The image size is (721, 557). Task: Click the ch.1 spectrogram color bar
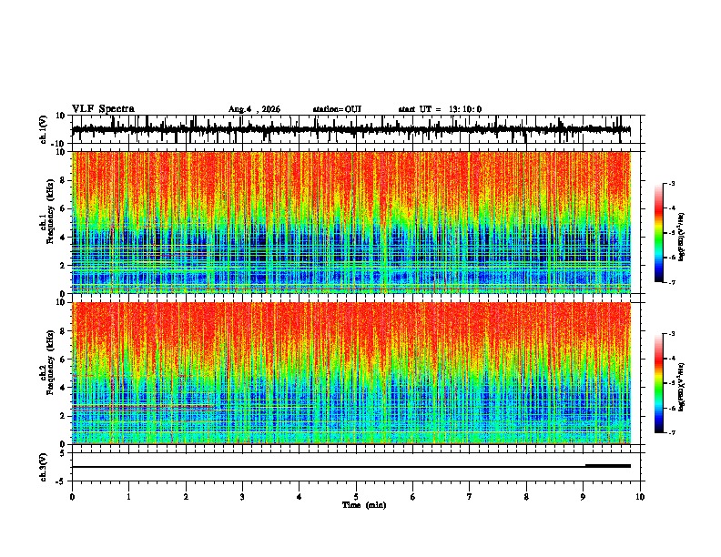659,233
